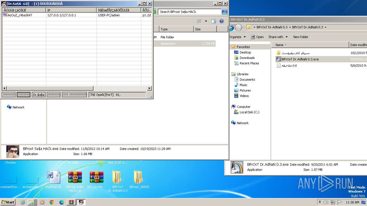This screenshot has height=206, width=367.
Task: Open the recent pages dropdown beside Forward
Action: [x=244, y=28]
